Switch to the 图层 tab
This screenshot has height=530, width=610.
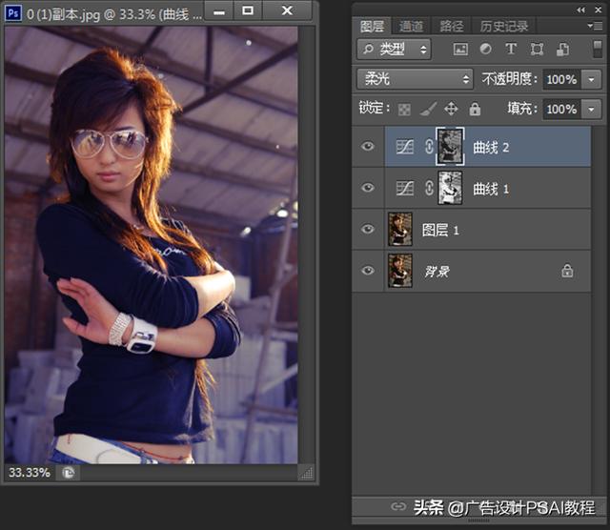(x=372, y=27)
